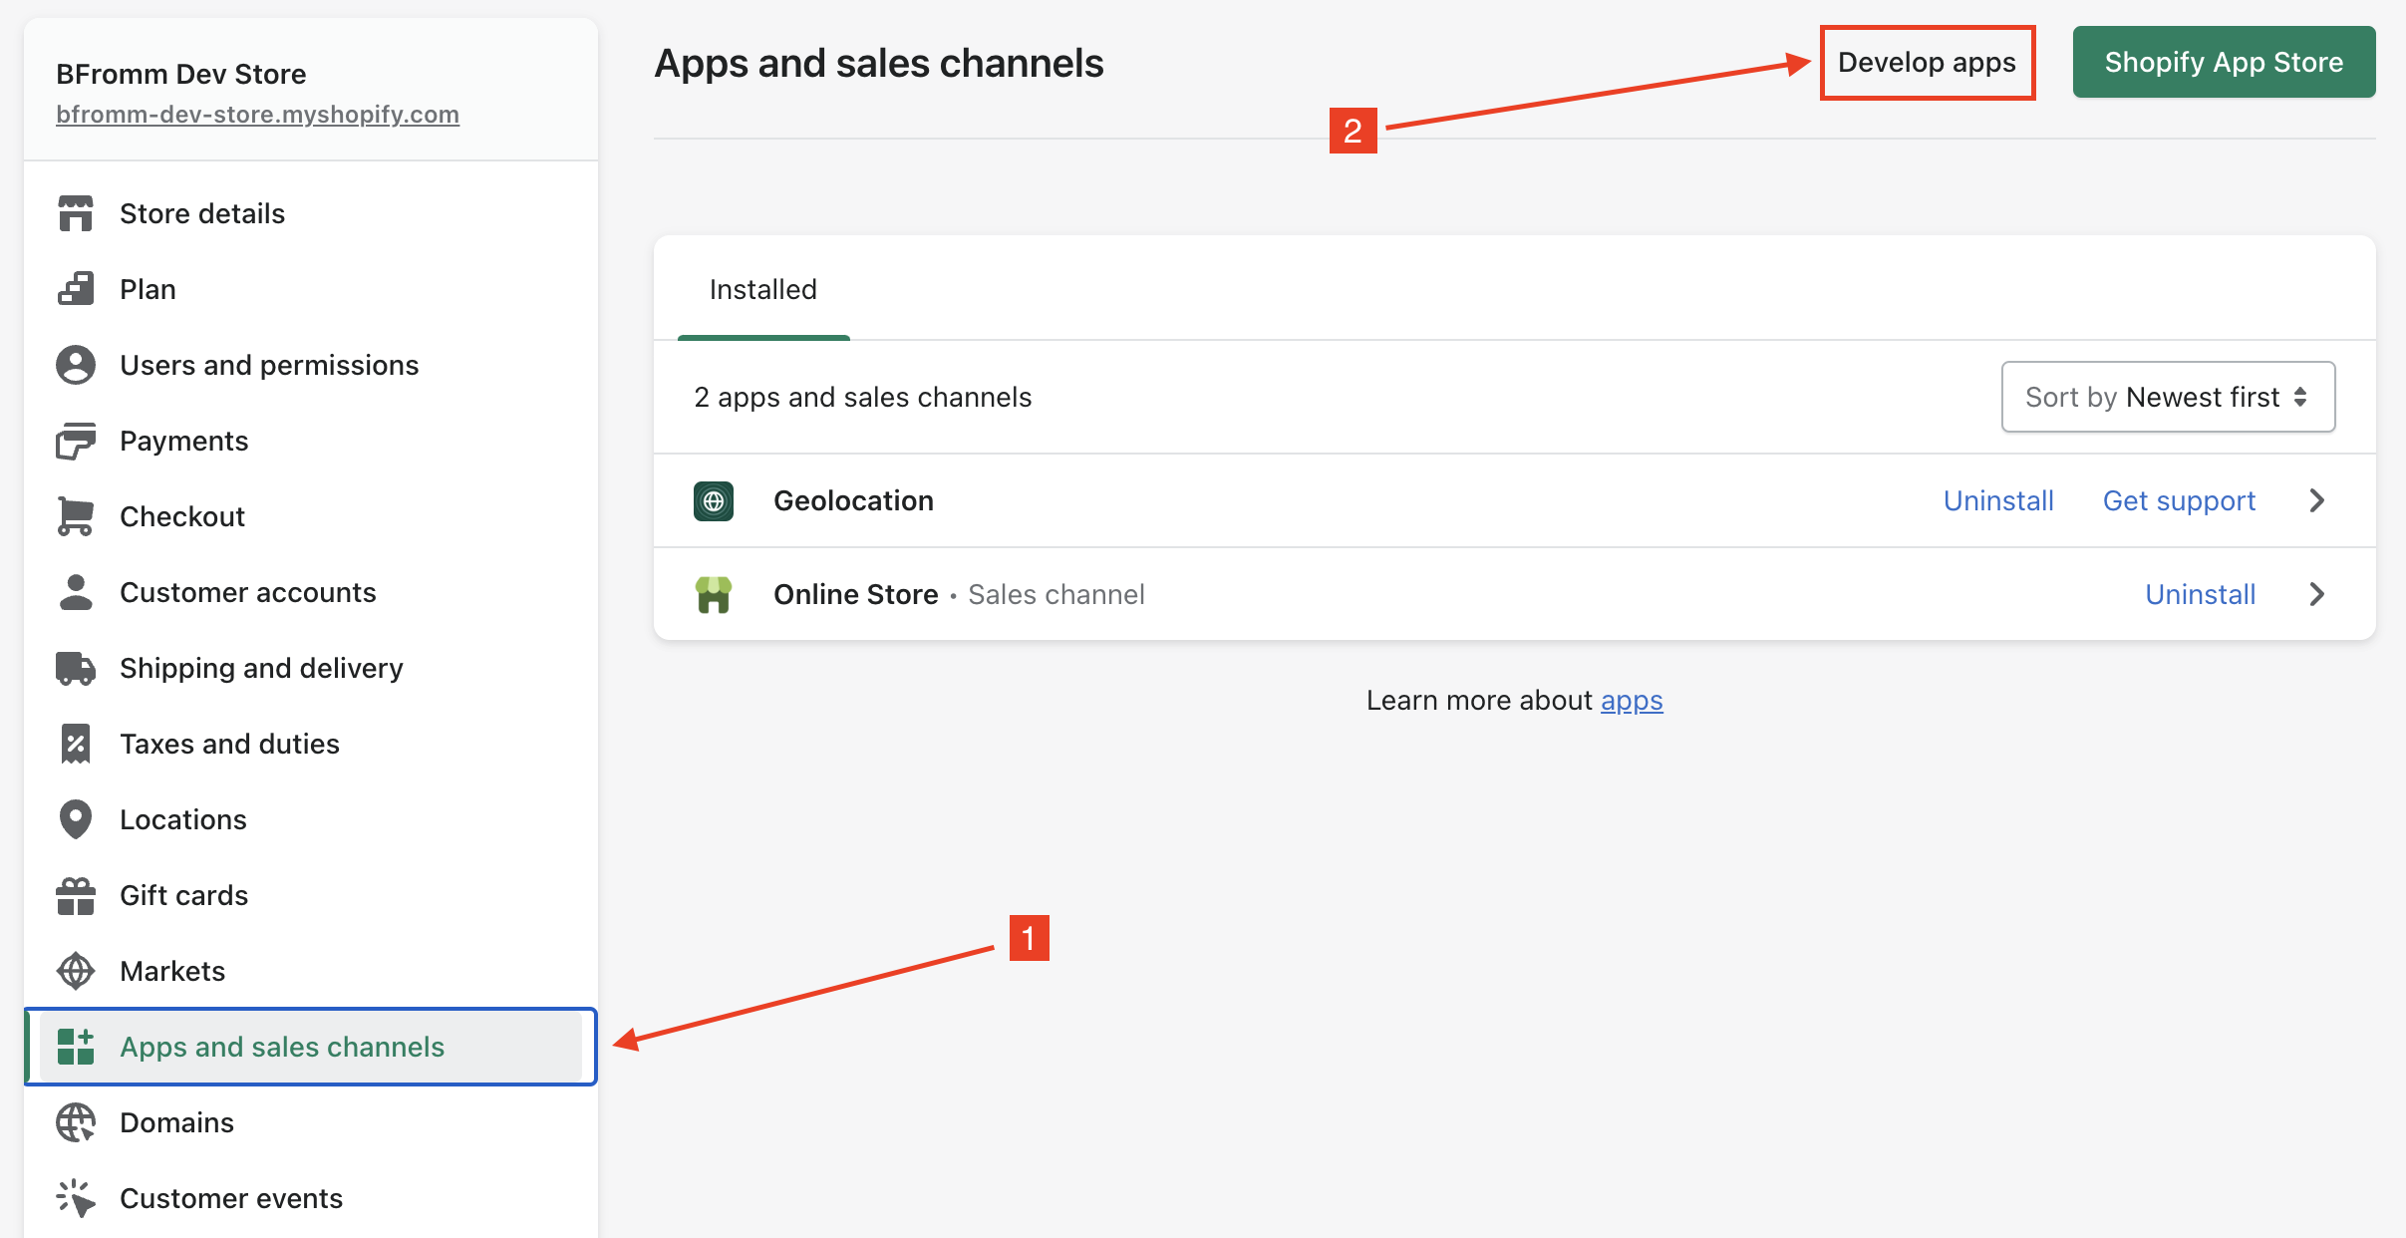Select the Installed tab

(764, 289)
